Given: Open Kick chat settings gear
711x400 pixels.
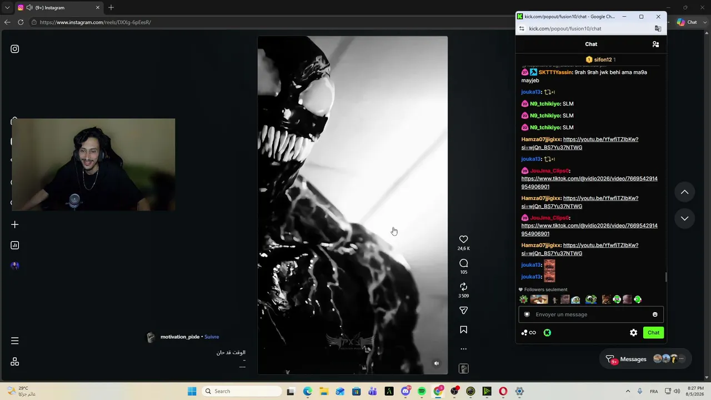Looking at the screenshot, I should 634,333.
